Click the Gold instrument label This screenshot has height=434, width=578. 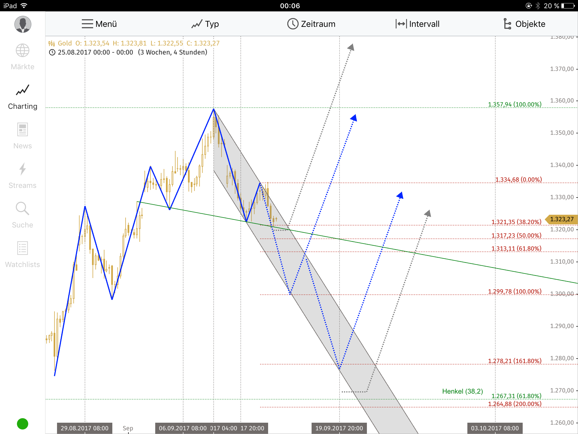tap(65, 43)
